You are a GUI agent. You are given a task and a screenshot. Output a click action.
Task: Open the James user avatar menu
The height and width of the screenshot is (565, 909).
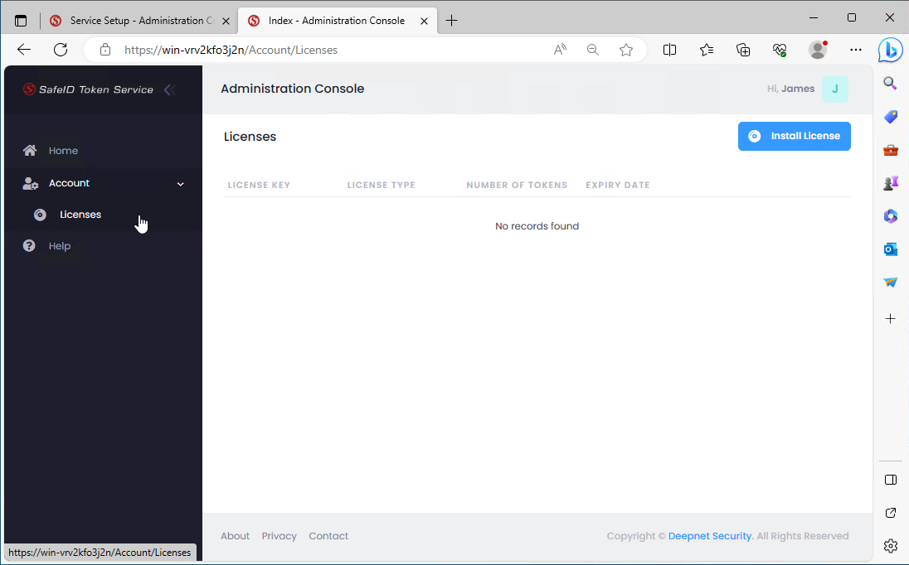coord(834,89)
